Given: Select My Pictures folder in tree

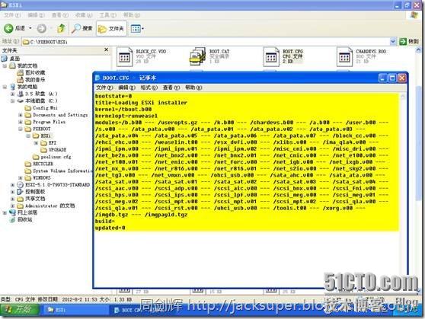Looking at the screenshot, I should [35, 72].
